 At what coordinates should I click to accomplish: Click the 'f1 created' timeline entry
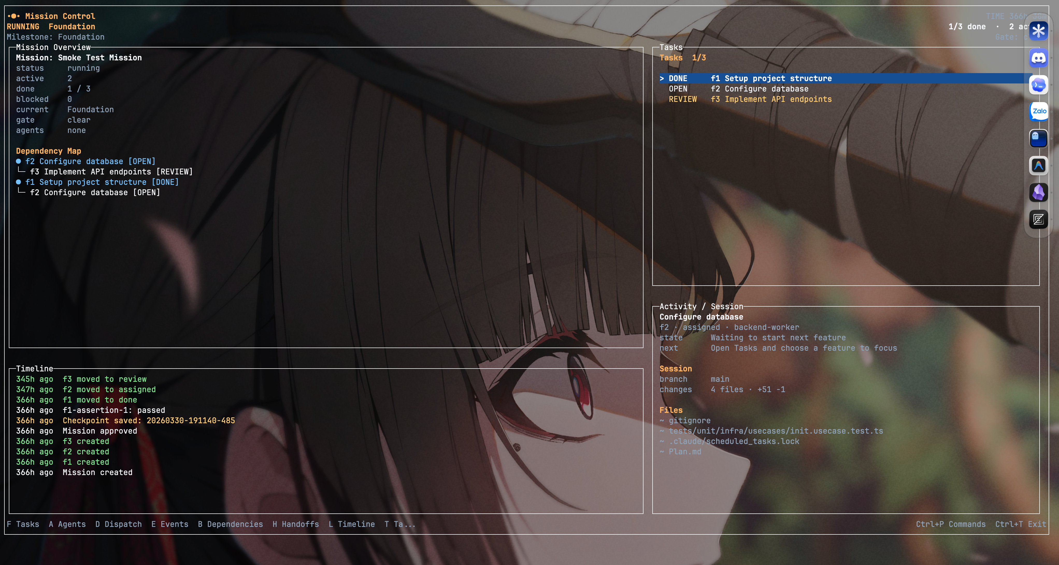62,462
